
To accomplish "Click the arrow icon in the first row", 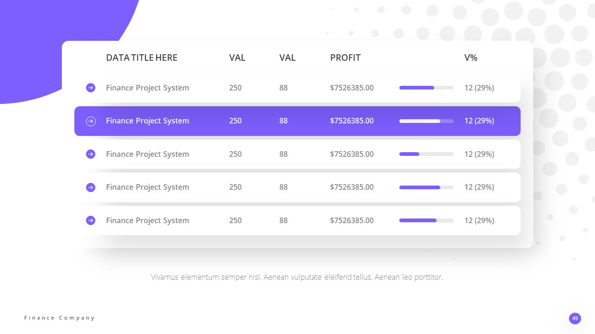I will [91, 88].
